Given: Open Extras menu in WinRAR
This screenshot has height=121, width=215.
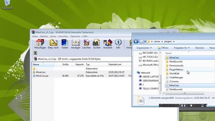Looking at the screenshot, I should coord(53,36).
